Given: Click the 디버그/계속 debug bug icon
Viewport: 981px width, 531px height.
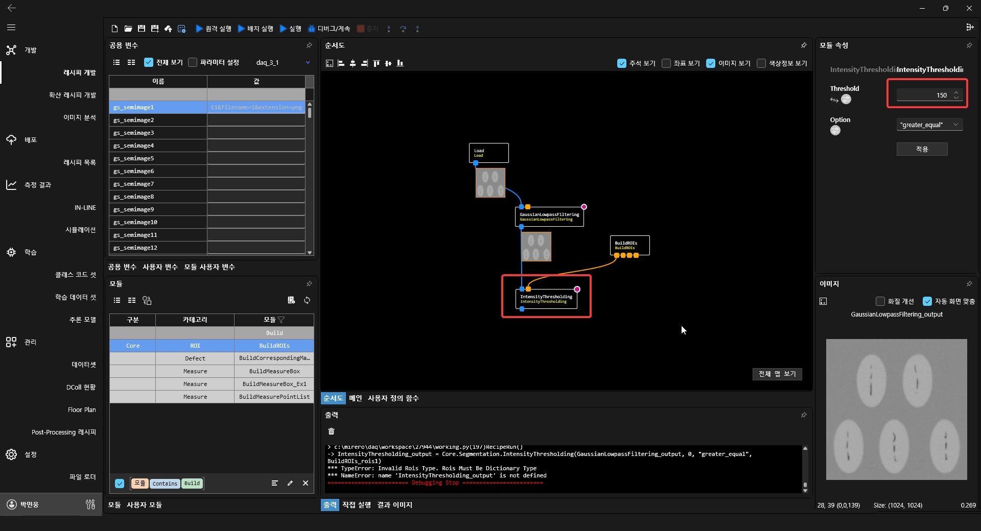Looking at the screenshot, I should (x=311, y=29).
